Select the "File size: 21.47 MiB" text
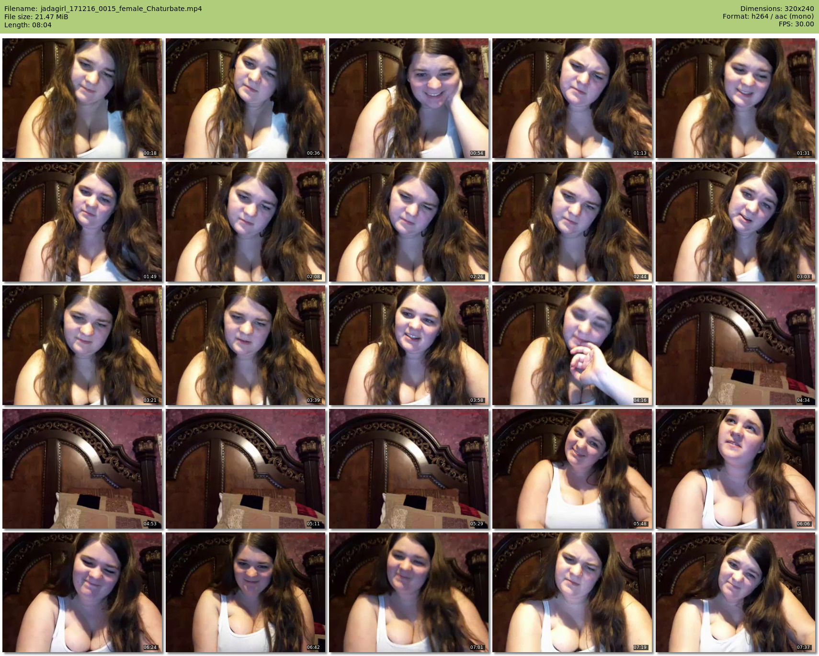Image resolution: width=819 pixels, height=656 pixels. (x=36, y=17)
